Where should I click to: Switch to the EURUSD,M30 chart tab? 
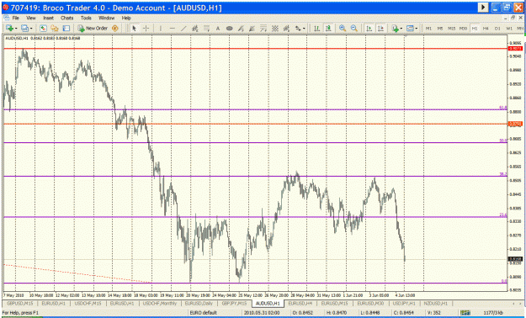[x=370, y=303]
